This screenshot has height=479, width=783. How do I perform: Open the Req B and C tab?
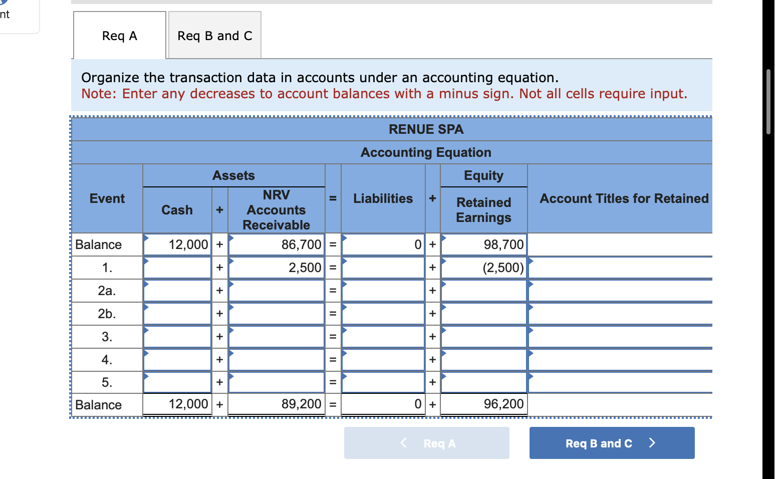pos(215,36)
